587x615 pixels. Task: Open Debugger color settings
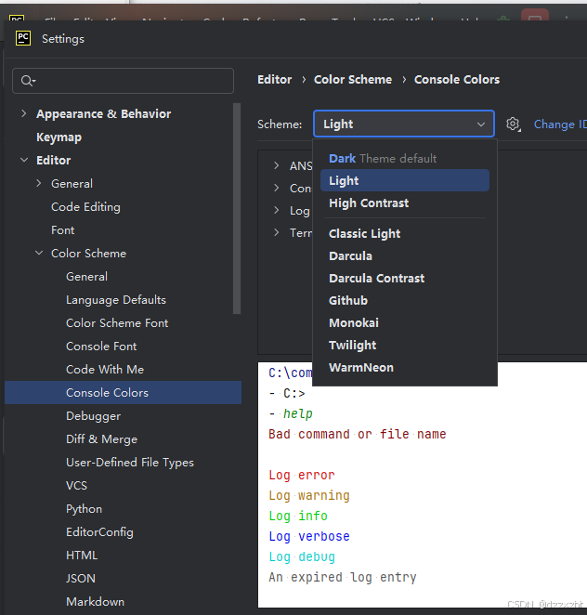click(x=93, y=416)
